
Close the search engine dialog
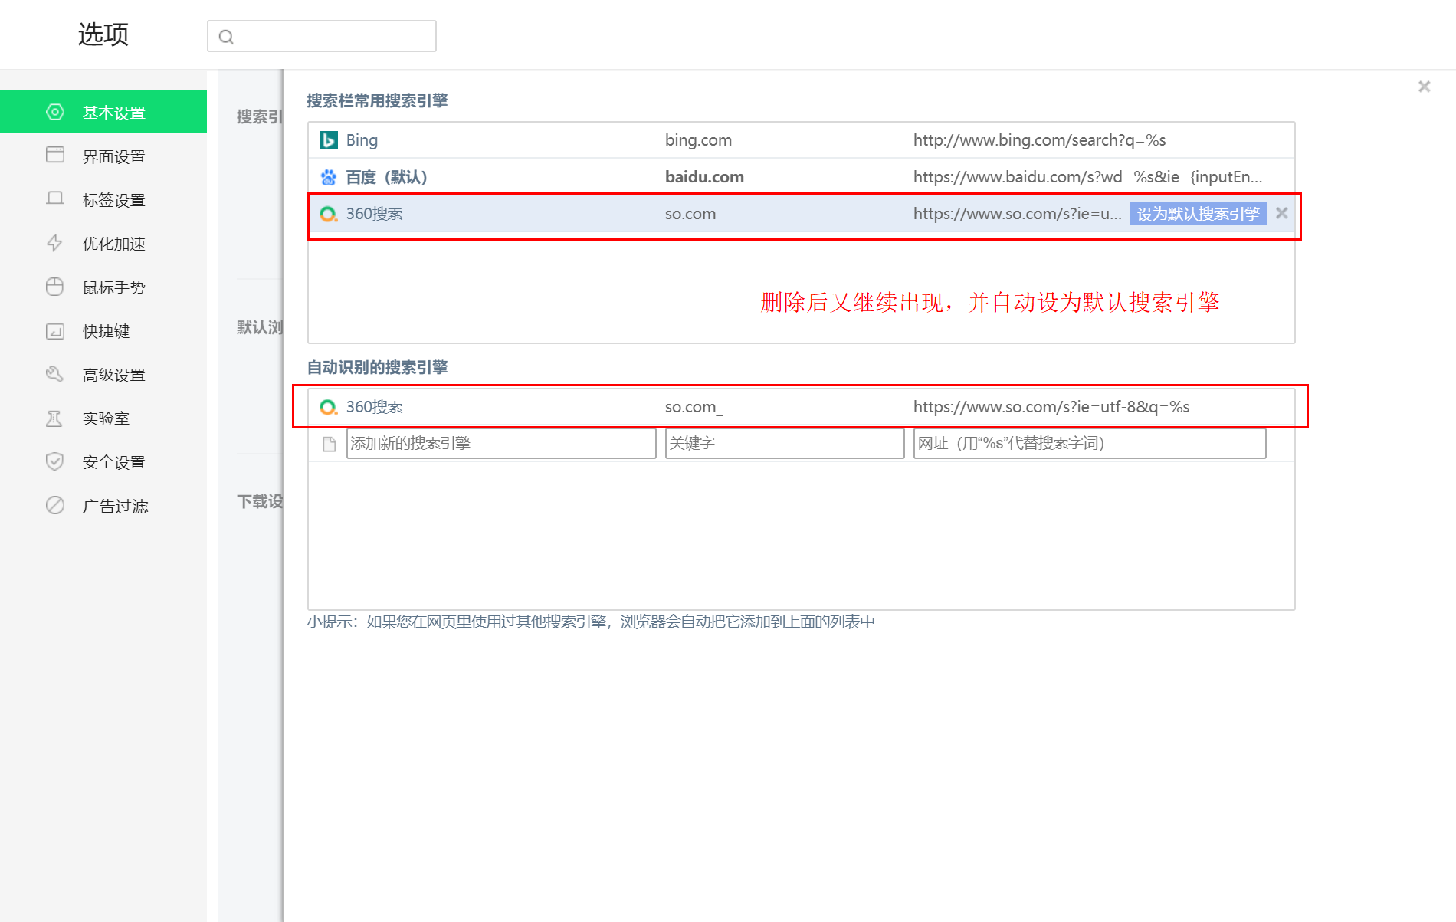(1424, 87)
